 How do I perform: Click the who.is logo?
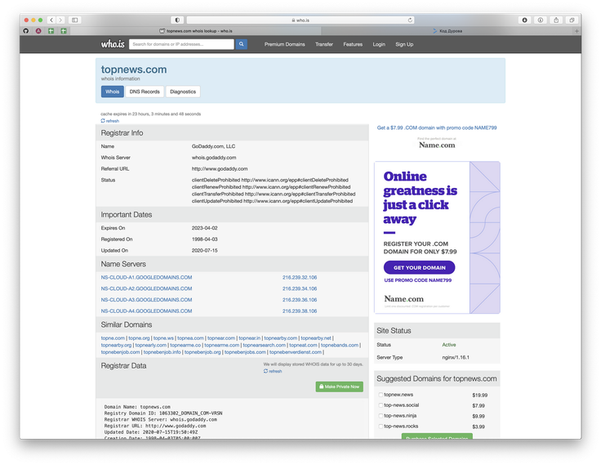113,44
